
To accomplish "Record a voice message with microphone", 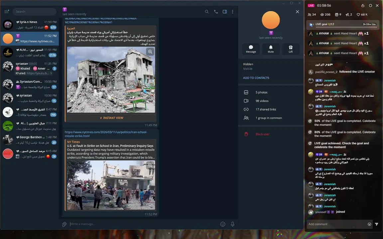I will 232,224.
